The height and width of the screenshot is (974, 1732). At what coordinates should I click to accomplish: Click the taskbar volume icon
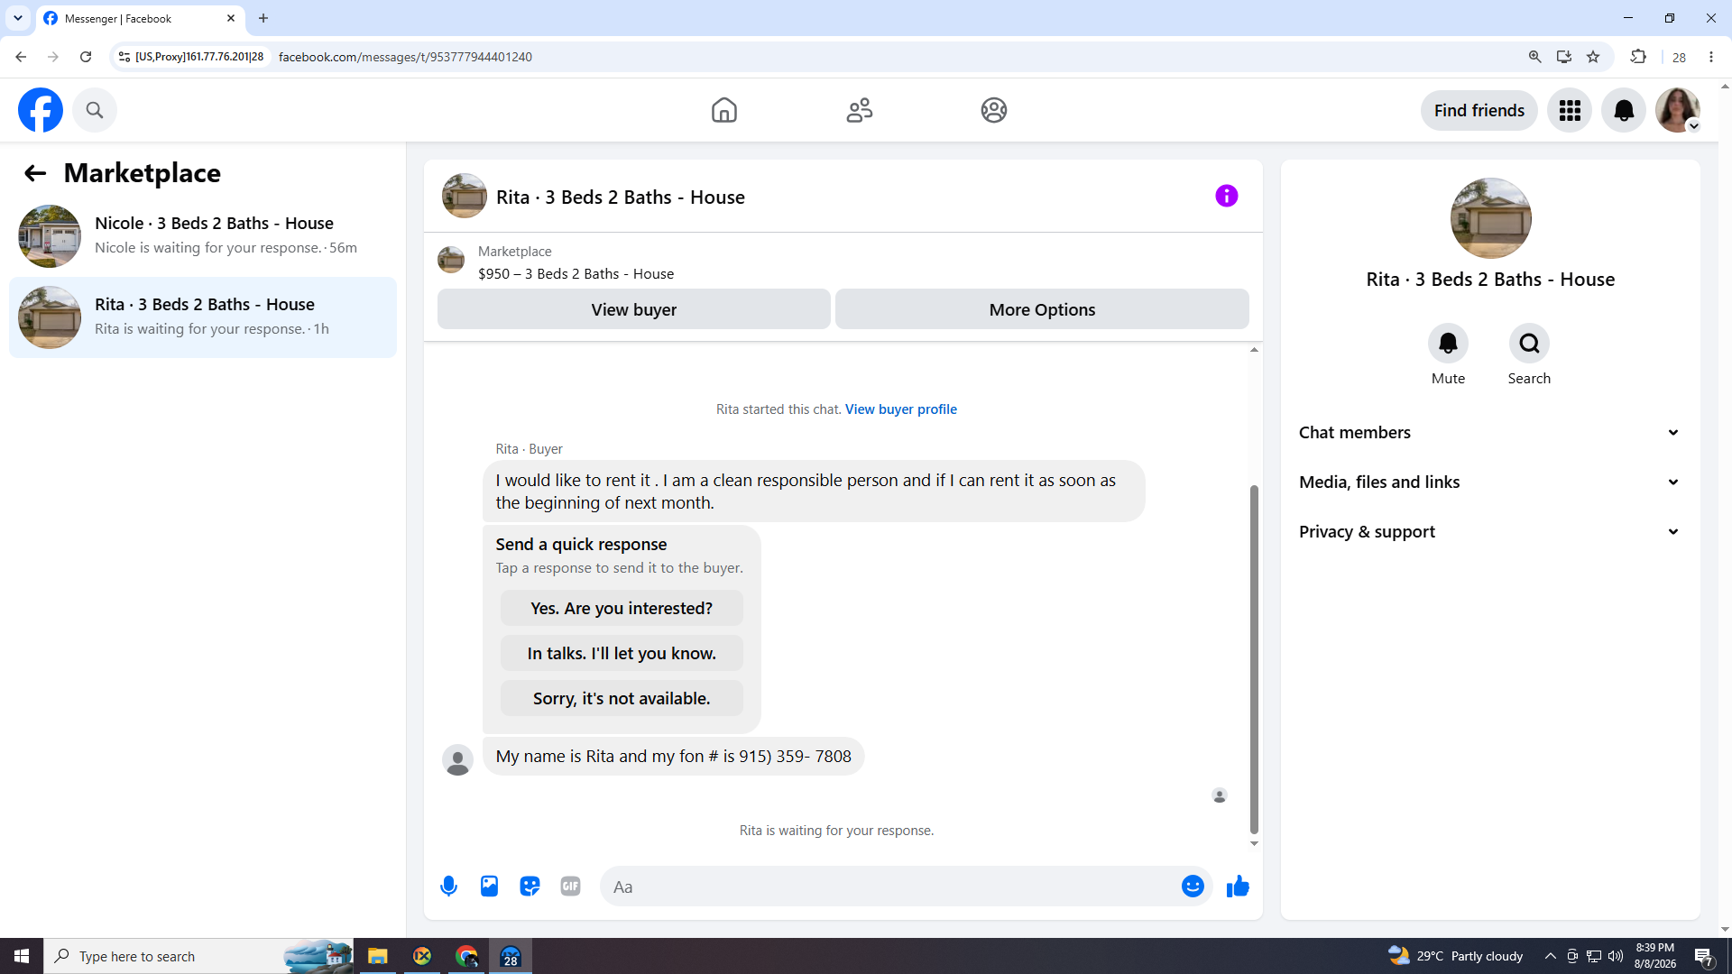tap(1616, 956)
